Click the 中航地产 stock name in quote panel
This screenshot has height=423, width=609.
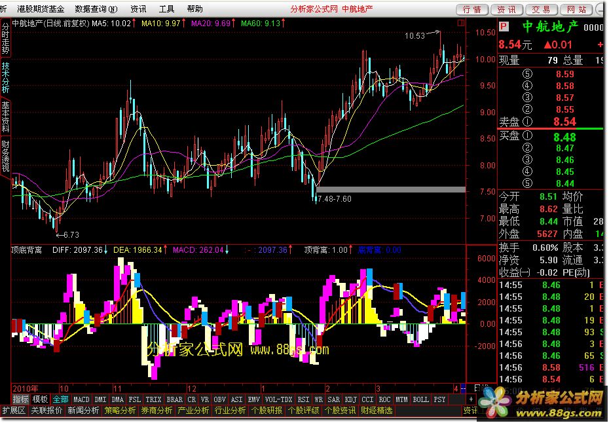(x=550, y=26)
